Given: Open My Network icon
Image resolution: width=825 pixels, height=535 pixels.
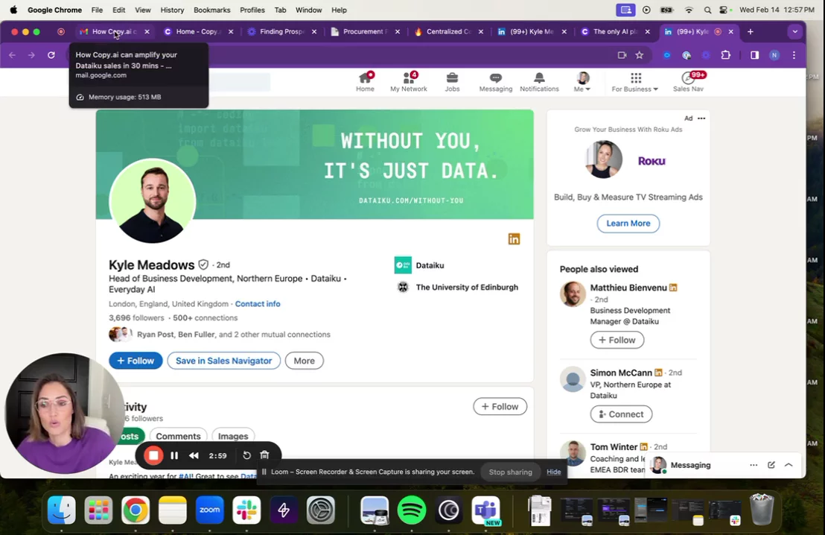Looking at the screenshot, I should coord(408,78).
